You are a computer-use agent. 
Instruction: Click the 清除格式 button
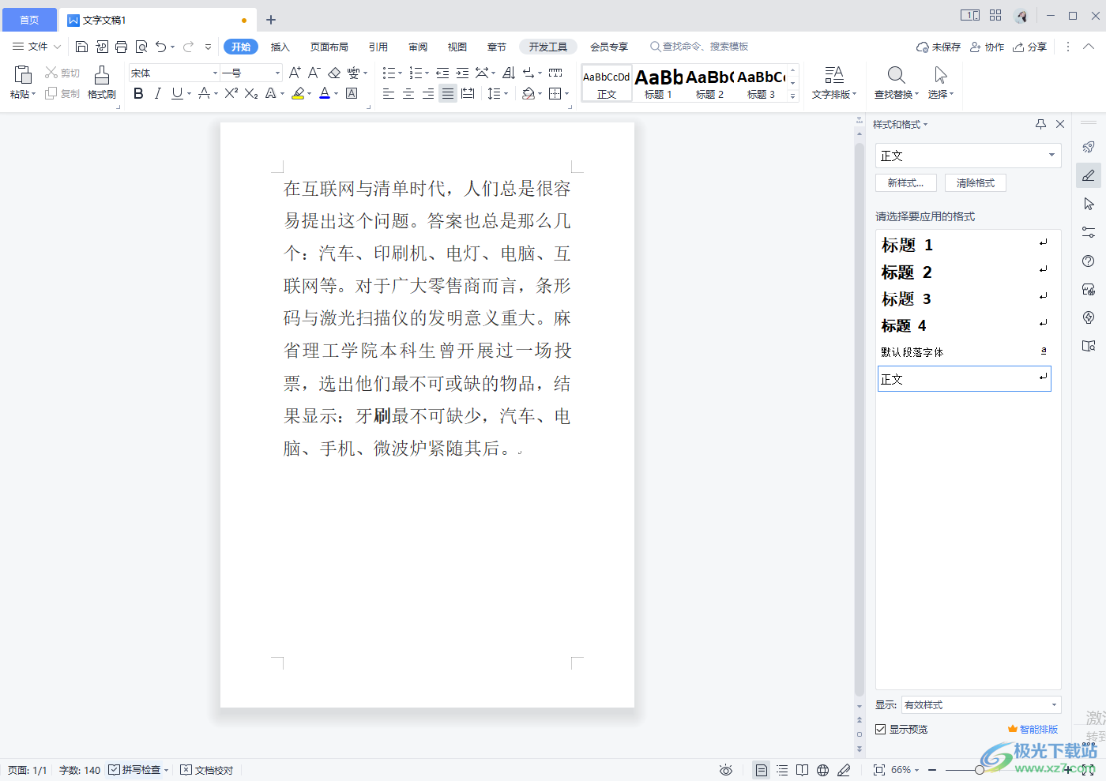[x=976, y=182]
